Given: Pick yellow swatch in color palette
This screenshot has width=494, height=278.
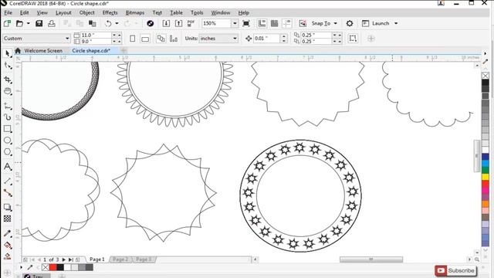Looking at the screenshot, I should (x=486, y=177).
